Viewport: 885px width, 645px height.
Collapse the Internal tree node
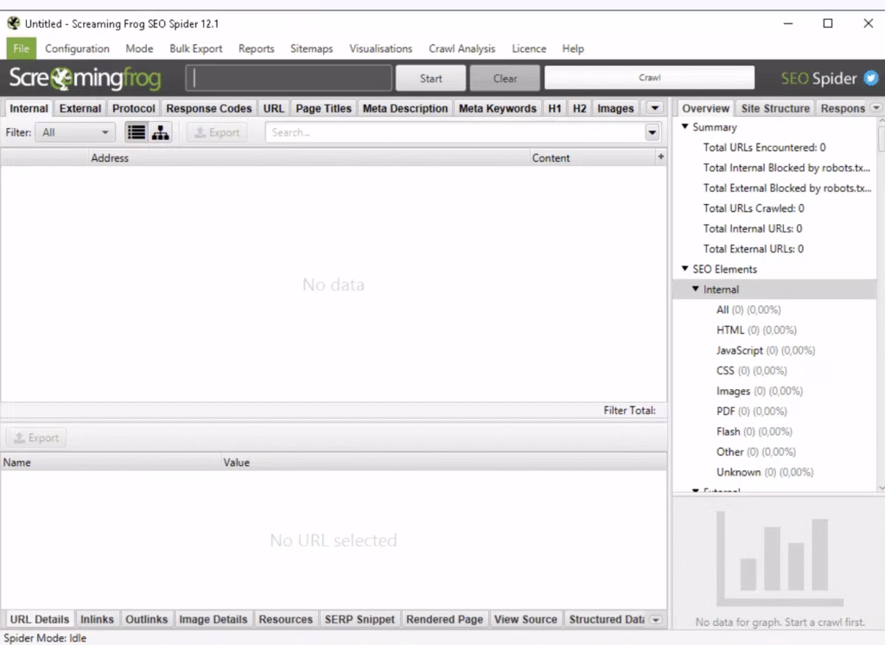[x=696, y=290]
